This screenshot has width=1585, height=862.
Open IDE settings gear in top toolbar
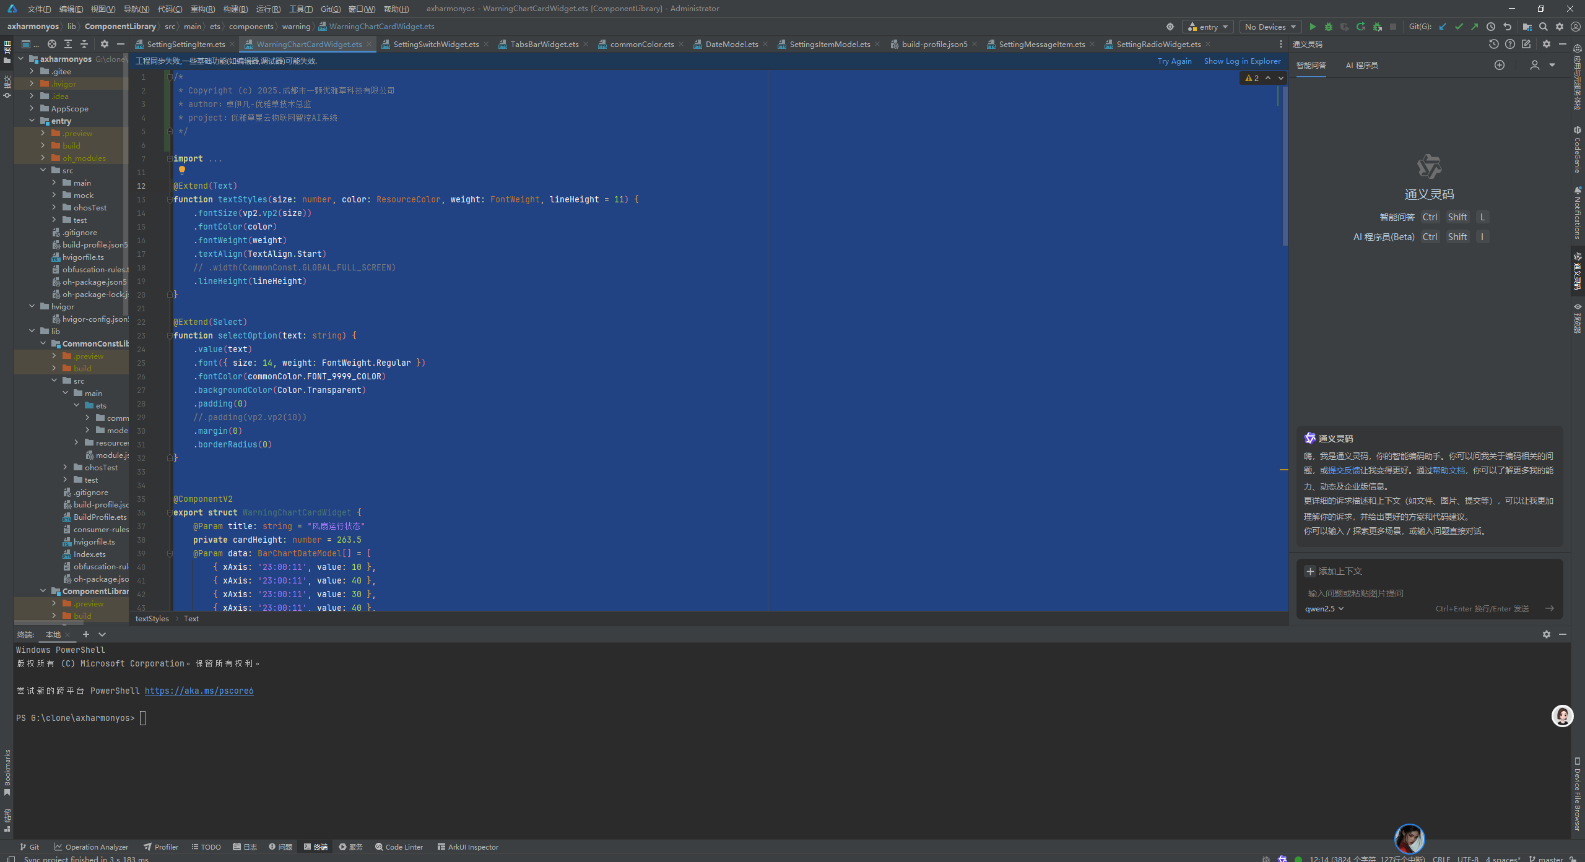[x=1560, y=27]
